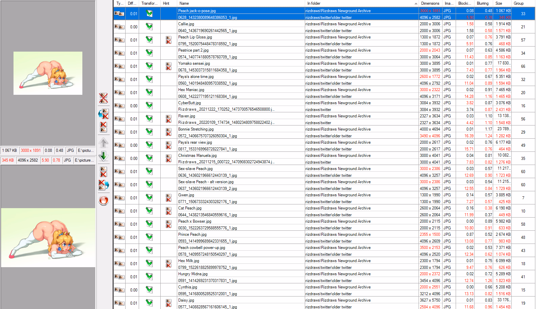Go to next result with green down arrow

pyautogui.click(x=103, y=156)
